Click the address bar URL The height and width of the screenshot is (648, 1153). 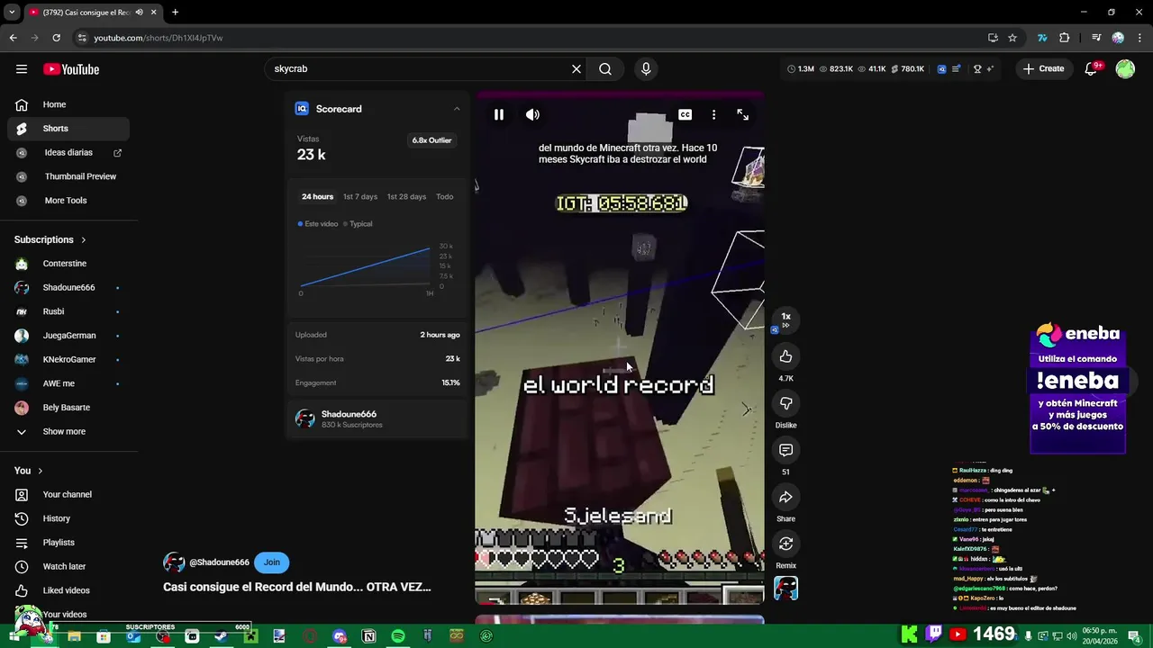click(x=159, y=38)
